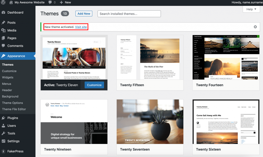Click the search installed themes field
263x157 pixels.
pos(129,14)
